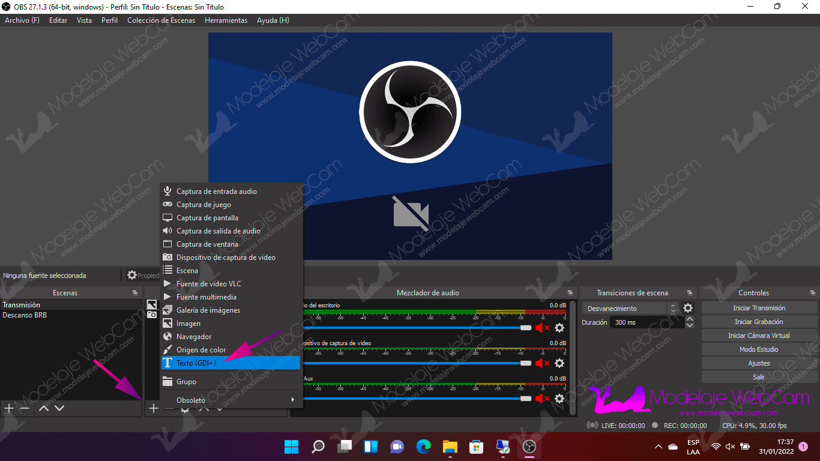Move scene down with the down arrow
The height and width of the screenshot is (461, 820).
[59, 408]
